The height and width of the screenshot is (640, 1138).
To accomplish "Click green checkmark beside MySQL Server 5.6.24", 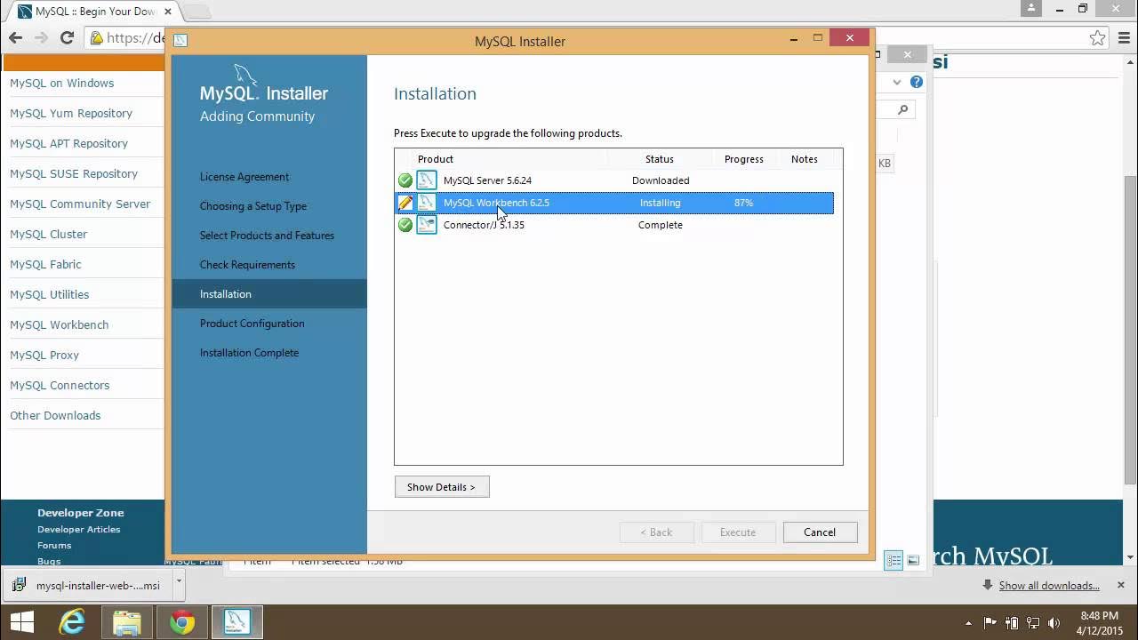I will [x=405, y=180].
